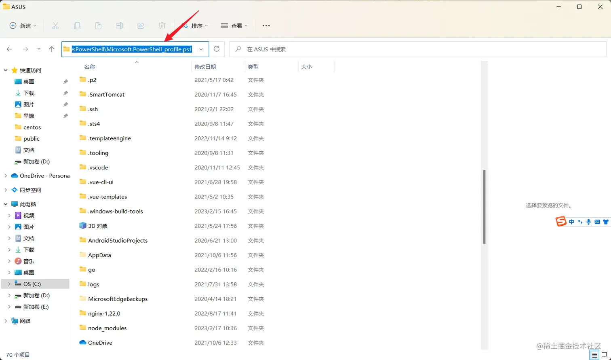Viewport: 611px width, 360px height.
Task: Select the node_modules folder
Action: [x=103, y=328]
